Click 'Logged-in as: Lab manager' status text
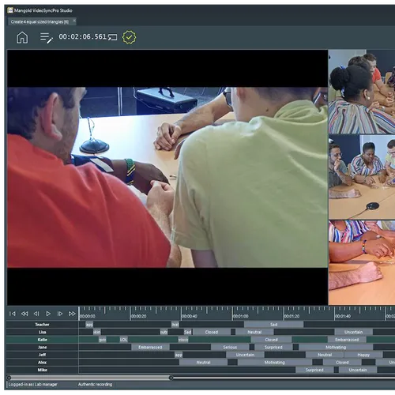395x395 pixels. tap(32, 385)
